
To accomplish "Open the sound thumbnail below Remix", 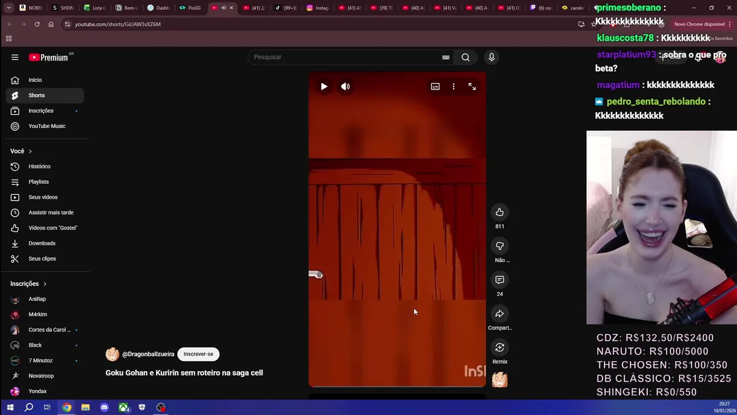I will [x=500, y=379].
